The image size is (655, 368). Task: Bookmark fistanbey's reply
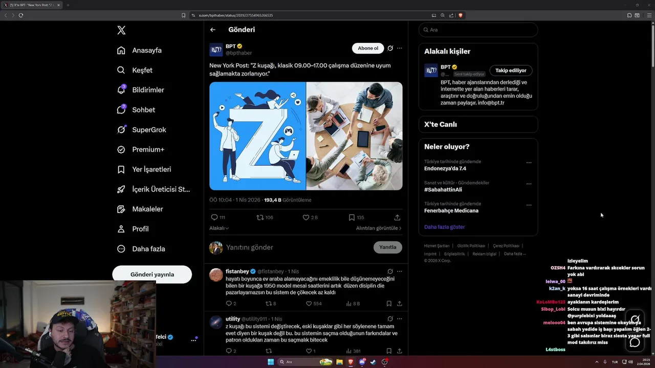pyautogui.click(x=389, y=304)
